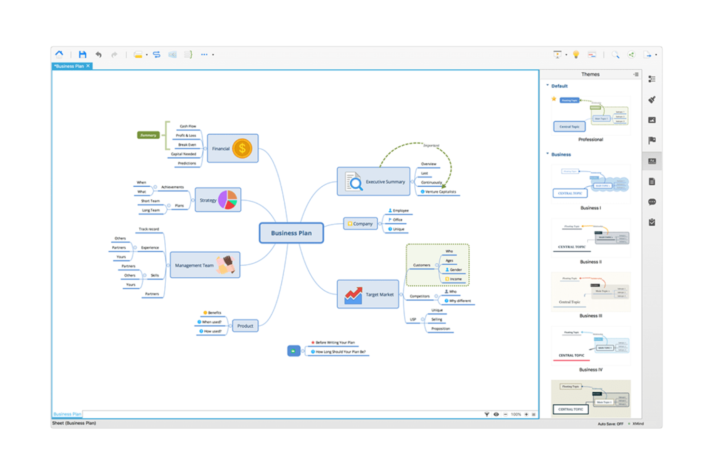Viewport: 713px width, 475px height.
Task: Open the Themes panel view menu
Action: pos(636,74)
